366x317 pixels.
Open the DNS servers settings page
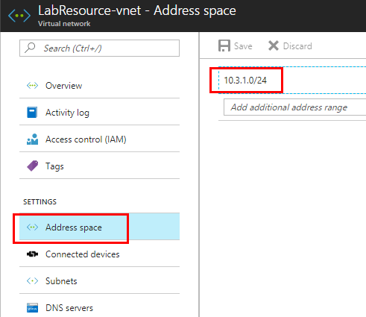[x=99, y=308]
